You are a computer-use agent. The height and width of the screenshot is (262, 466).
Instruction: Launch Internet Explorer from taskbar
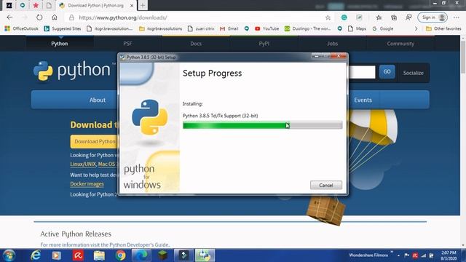pyautogui.click(x=36, y=255)
